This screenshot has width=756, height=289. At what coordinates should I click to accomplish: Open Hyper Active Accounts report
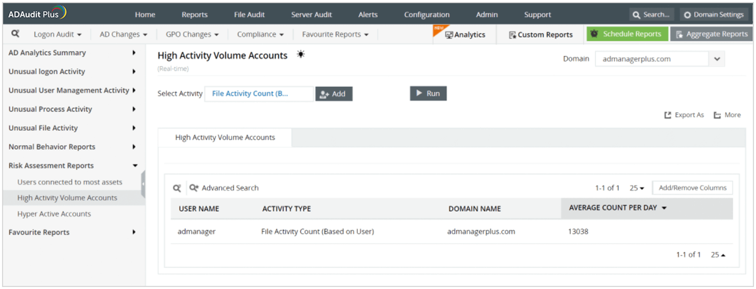54,214
